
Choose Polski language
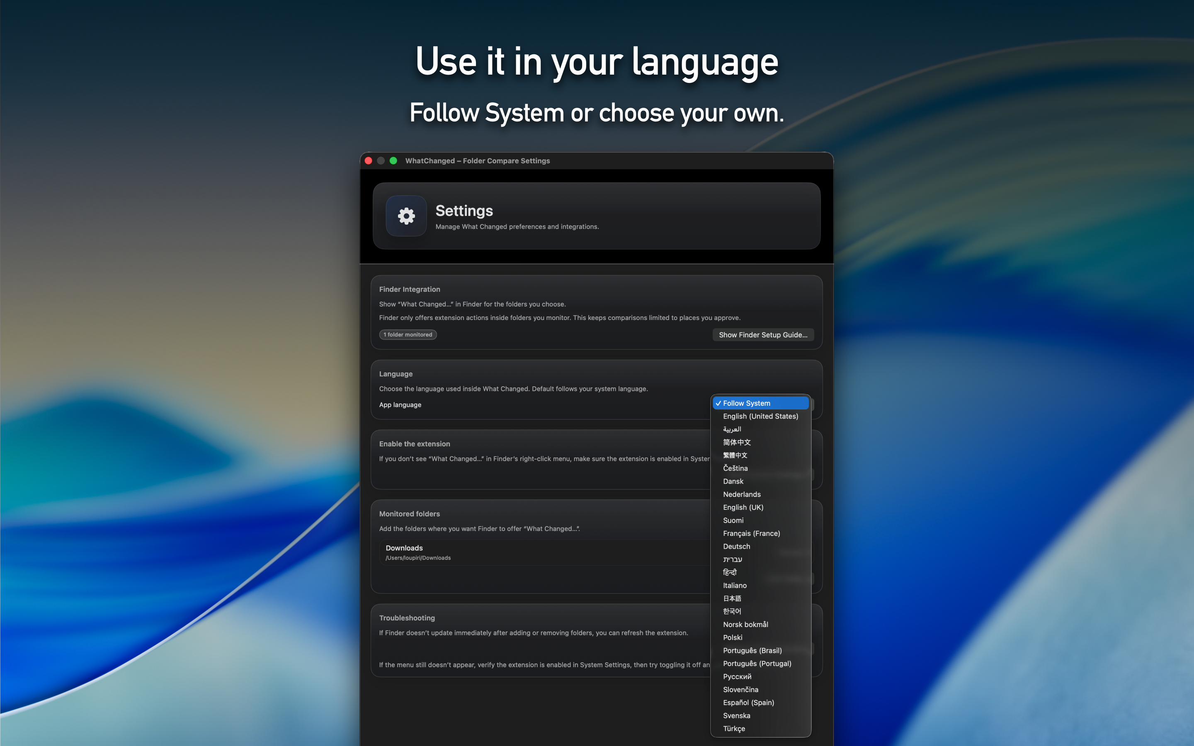coord(760,637)
